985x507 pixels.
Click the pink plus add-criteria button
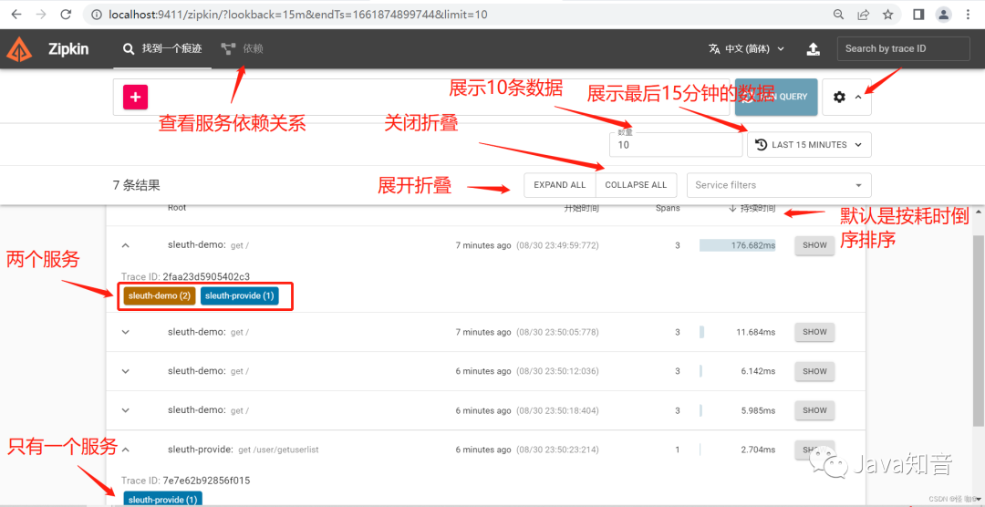click(135, 98)
